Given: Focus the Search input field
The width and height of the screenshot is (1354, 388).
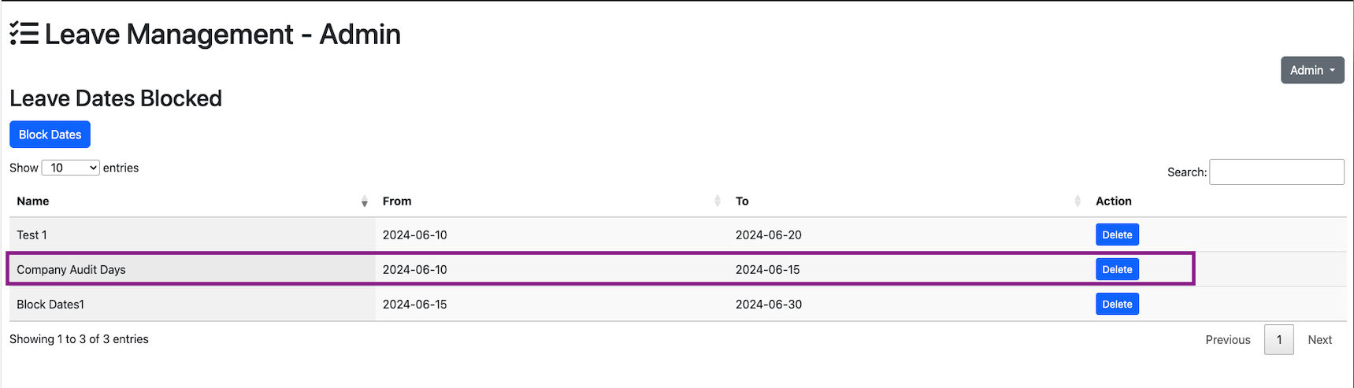Looking at the screenshot, I should pyautogui.click(x=1276, y=172).
